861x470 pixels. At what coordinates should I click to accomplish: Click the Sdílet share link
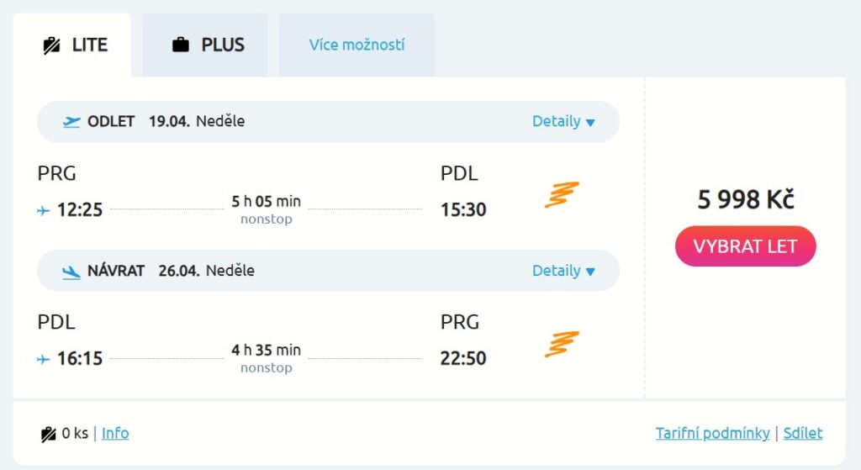[803, 434]
